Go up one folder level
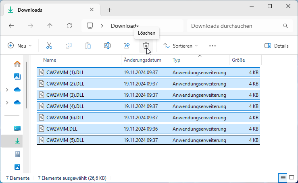Image resolution: width=298 pixels, height=183 pixels. tap(50, 26)
